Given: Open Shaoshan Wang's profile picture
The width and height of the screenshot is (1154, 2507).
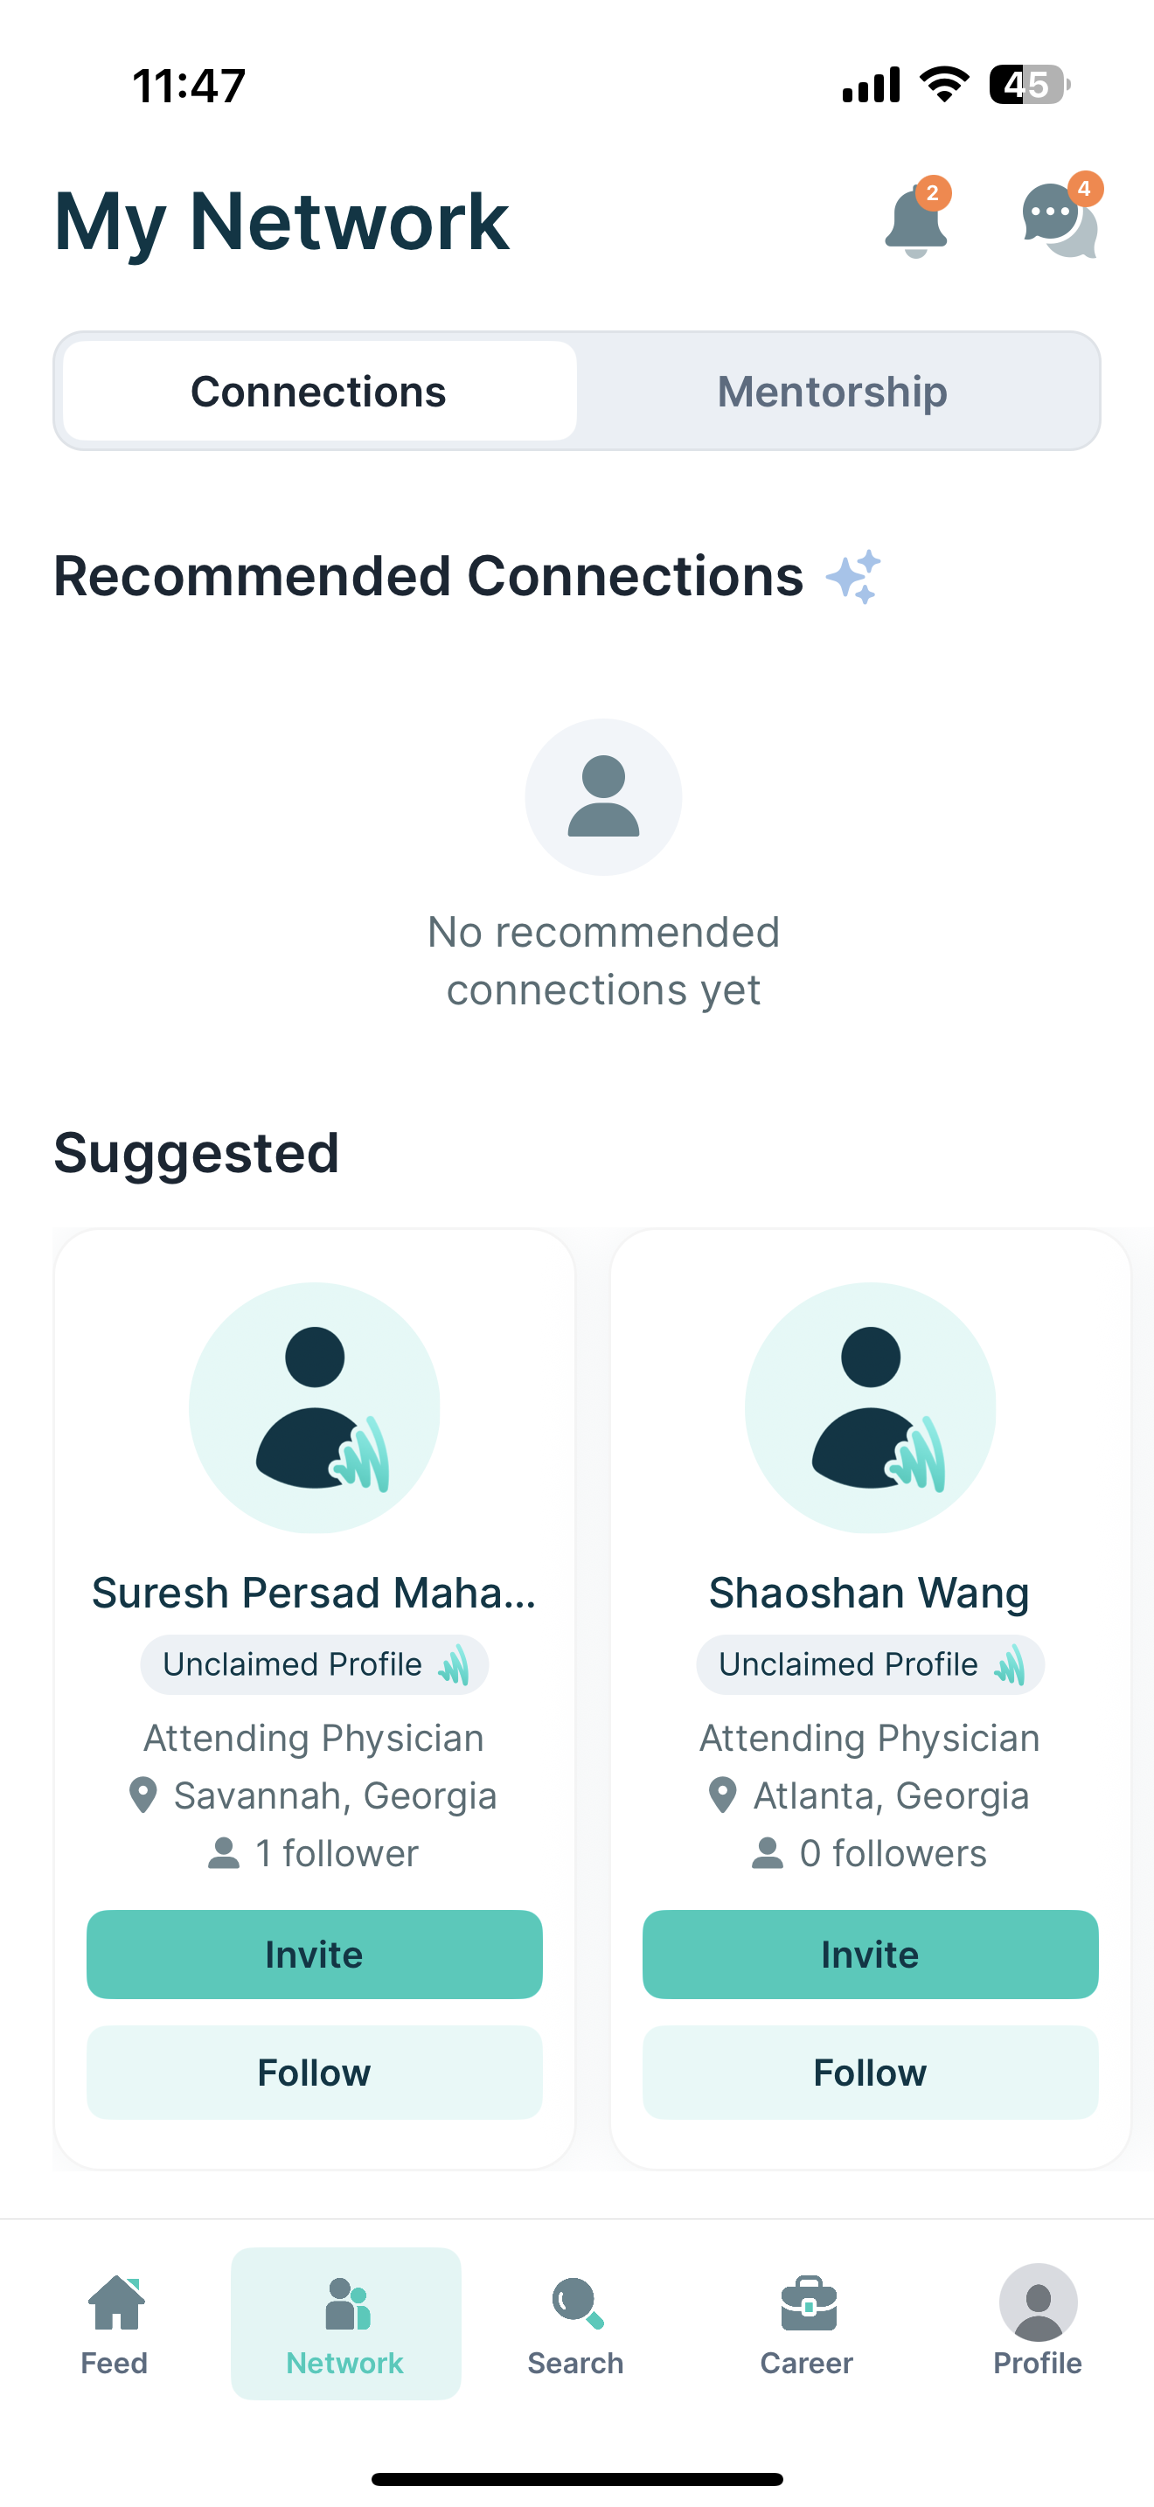Looking at the screenshot, I should 870,1407.
